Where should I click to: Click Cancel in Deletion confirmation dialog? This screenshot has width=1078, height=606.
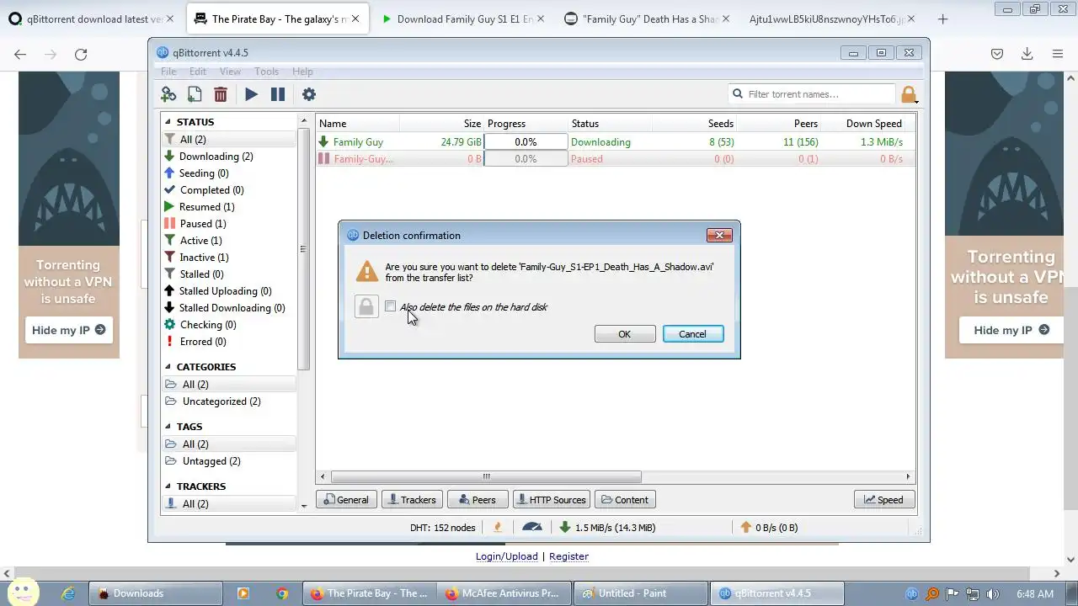click(x=692, y=334)
